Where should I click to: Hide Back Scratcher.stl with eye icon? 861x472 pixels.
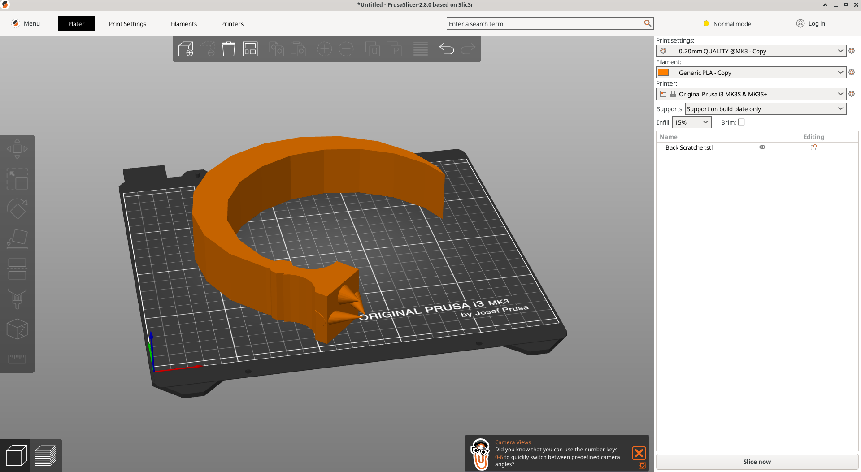point(762,147)
